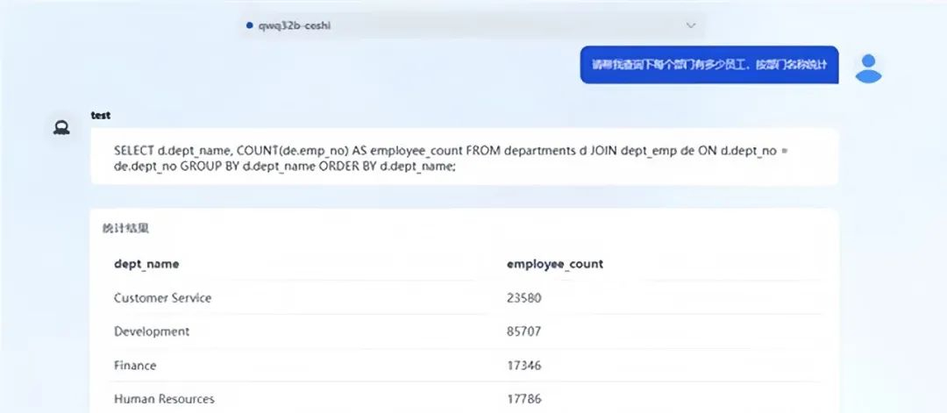Click the 23580 employee count cell
The width and height of the screenshot is (947, 413).
click(x=523, y=298)
